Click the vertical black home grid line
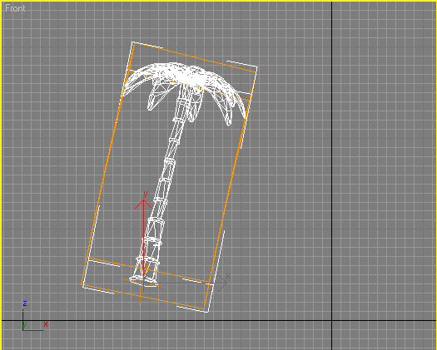Viewport: 437px width, 350px height. tap(331, 167)
